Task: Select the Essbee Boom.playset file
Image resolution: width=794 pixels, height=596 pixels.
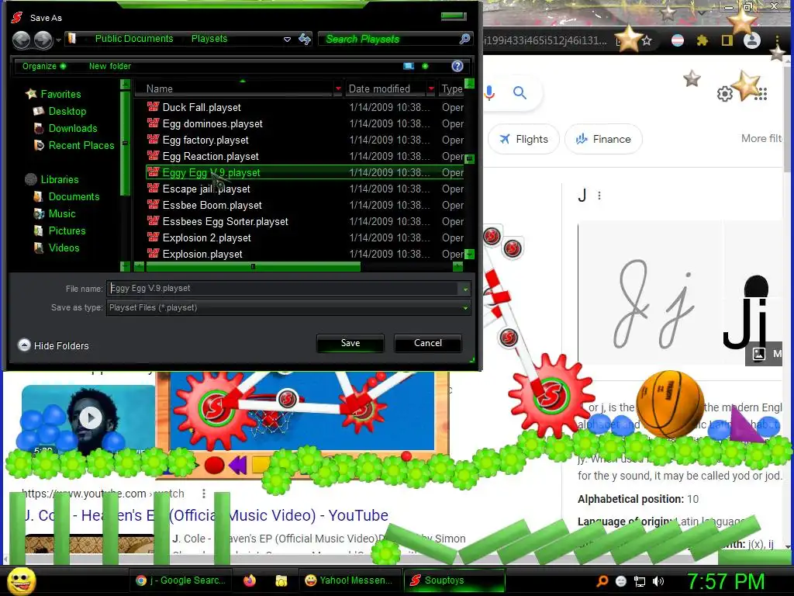Action: (x=212, y=205)
